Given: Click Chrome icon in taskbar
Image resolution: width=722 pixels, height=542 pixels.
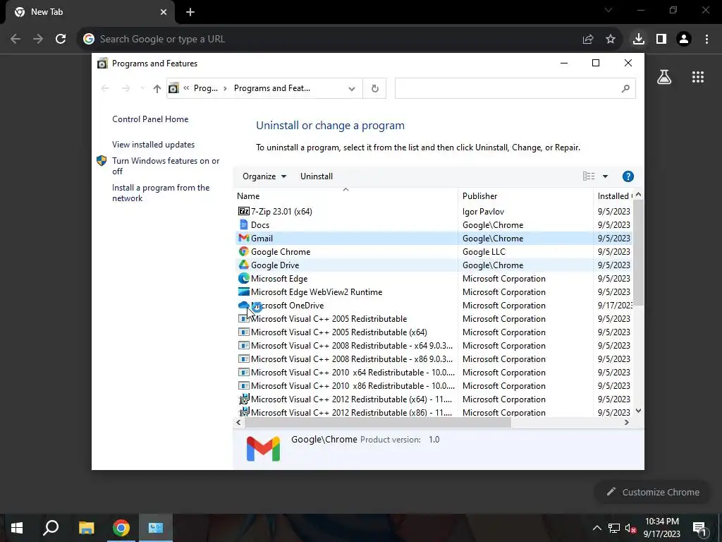Looking at the screenshot, I should click(x=121, y=528).
